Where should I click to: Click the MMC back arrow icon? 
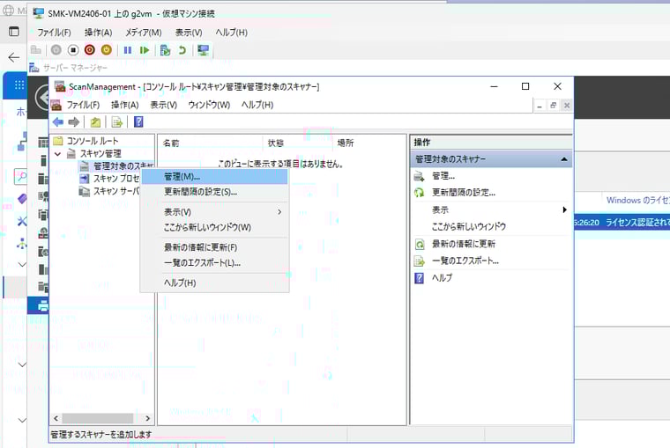(58, 121)
